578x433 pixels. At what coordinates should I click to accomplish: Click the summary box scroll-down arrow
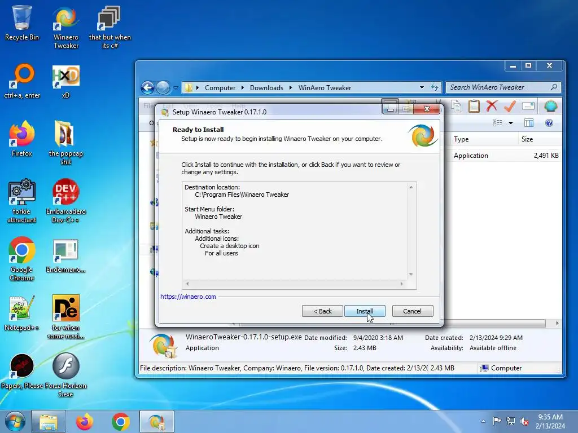pos(411,275)
